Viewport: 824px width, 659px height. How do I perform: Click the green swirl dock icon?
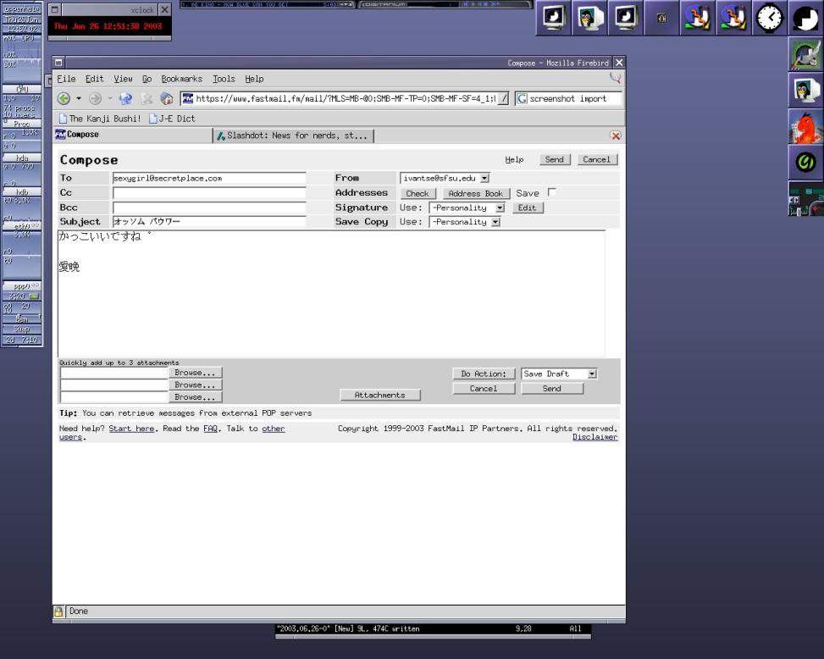click(x=805, y=163)
